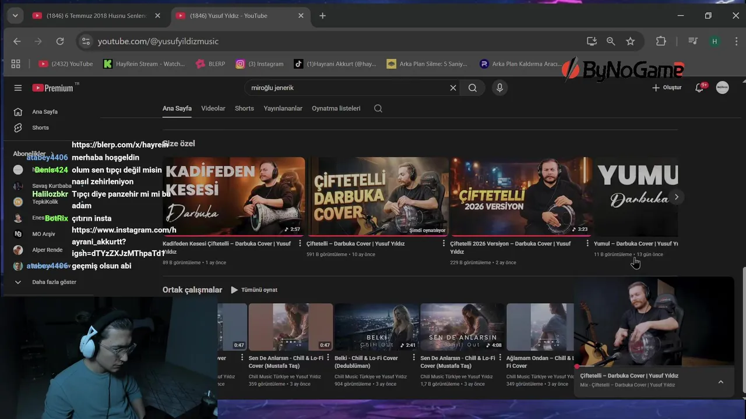Reload the page
The height and width of the screenshot is (419, 746).
[x=60, y=41]
